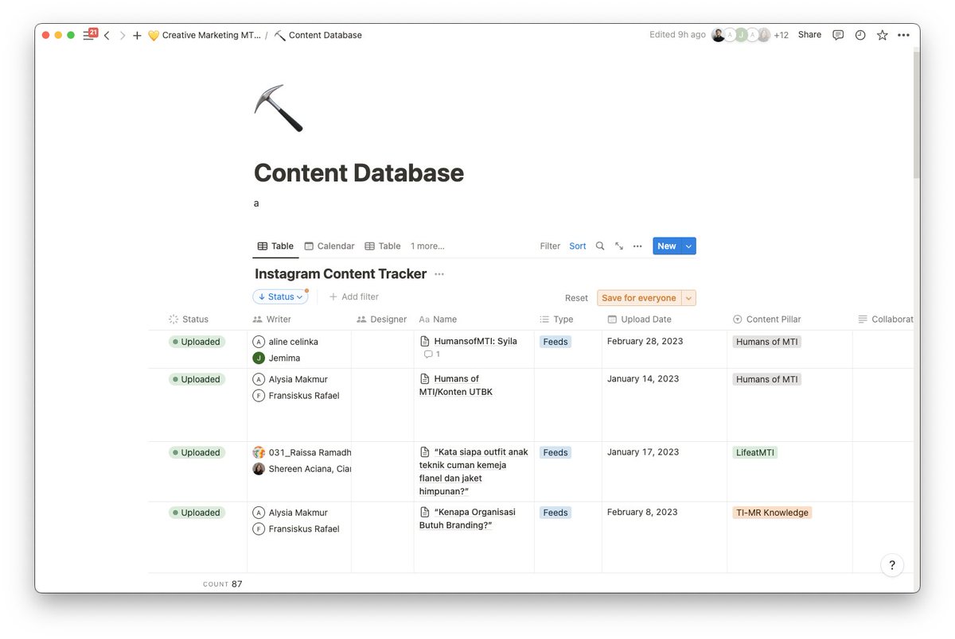Open the New button dropdown arrow
The width and height of the screenshot is (955, 639).
(688, 246)
